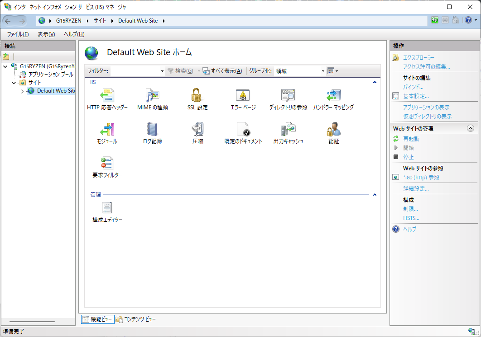Open the ヘルプ(H) menu
The image size is (481, 337).
click(x=74, y=34)
